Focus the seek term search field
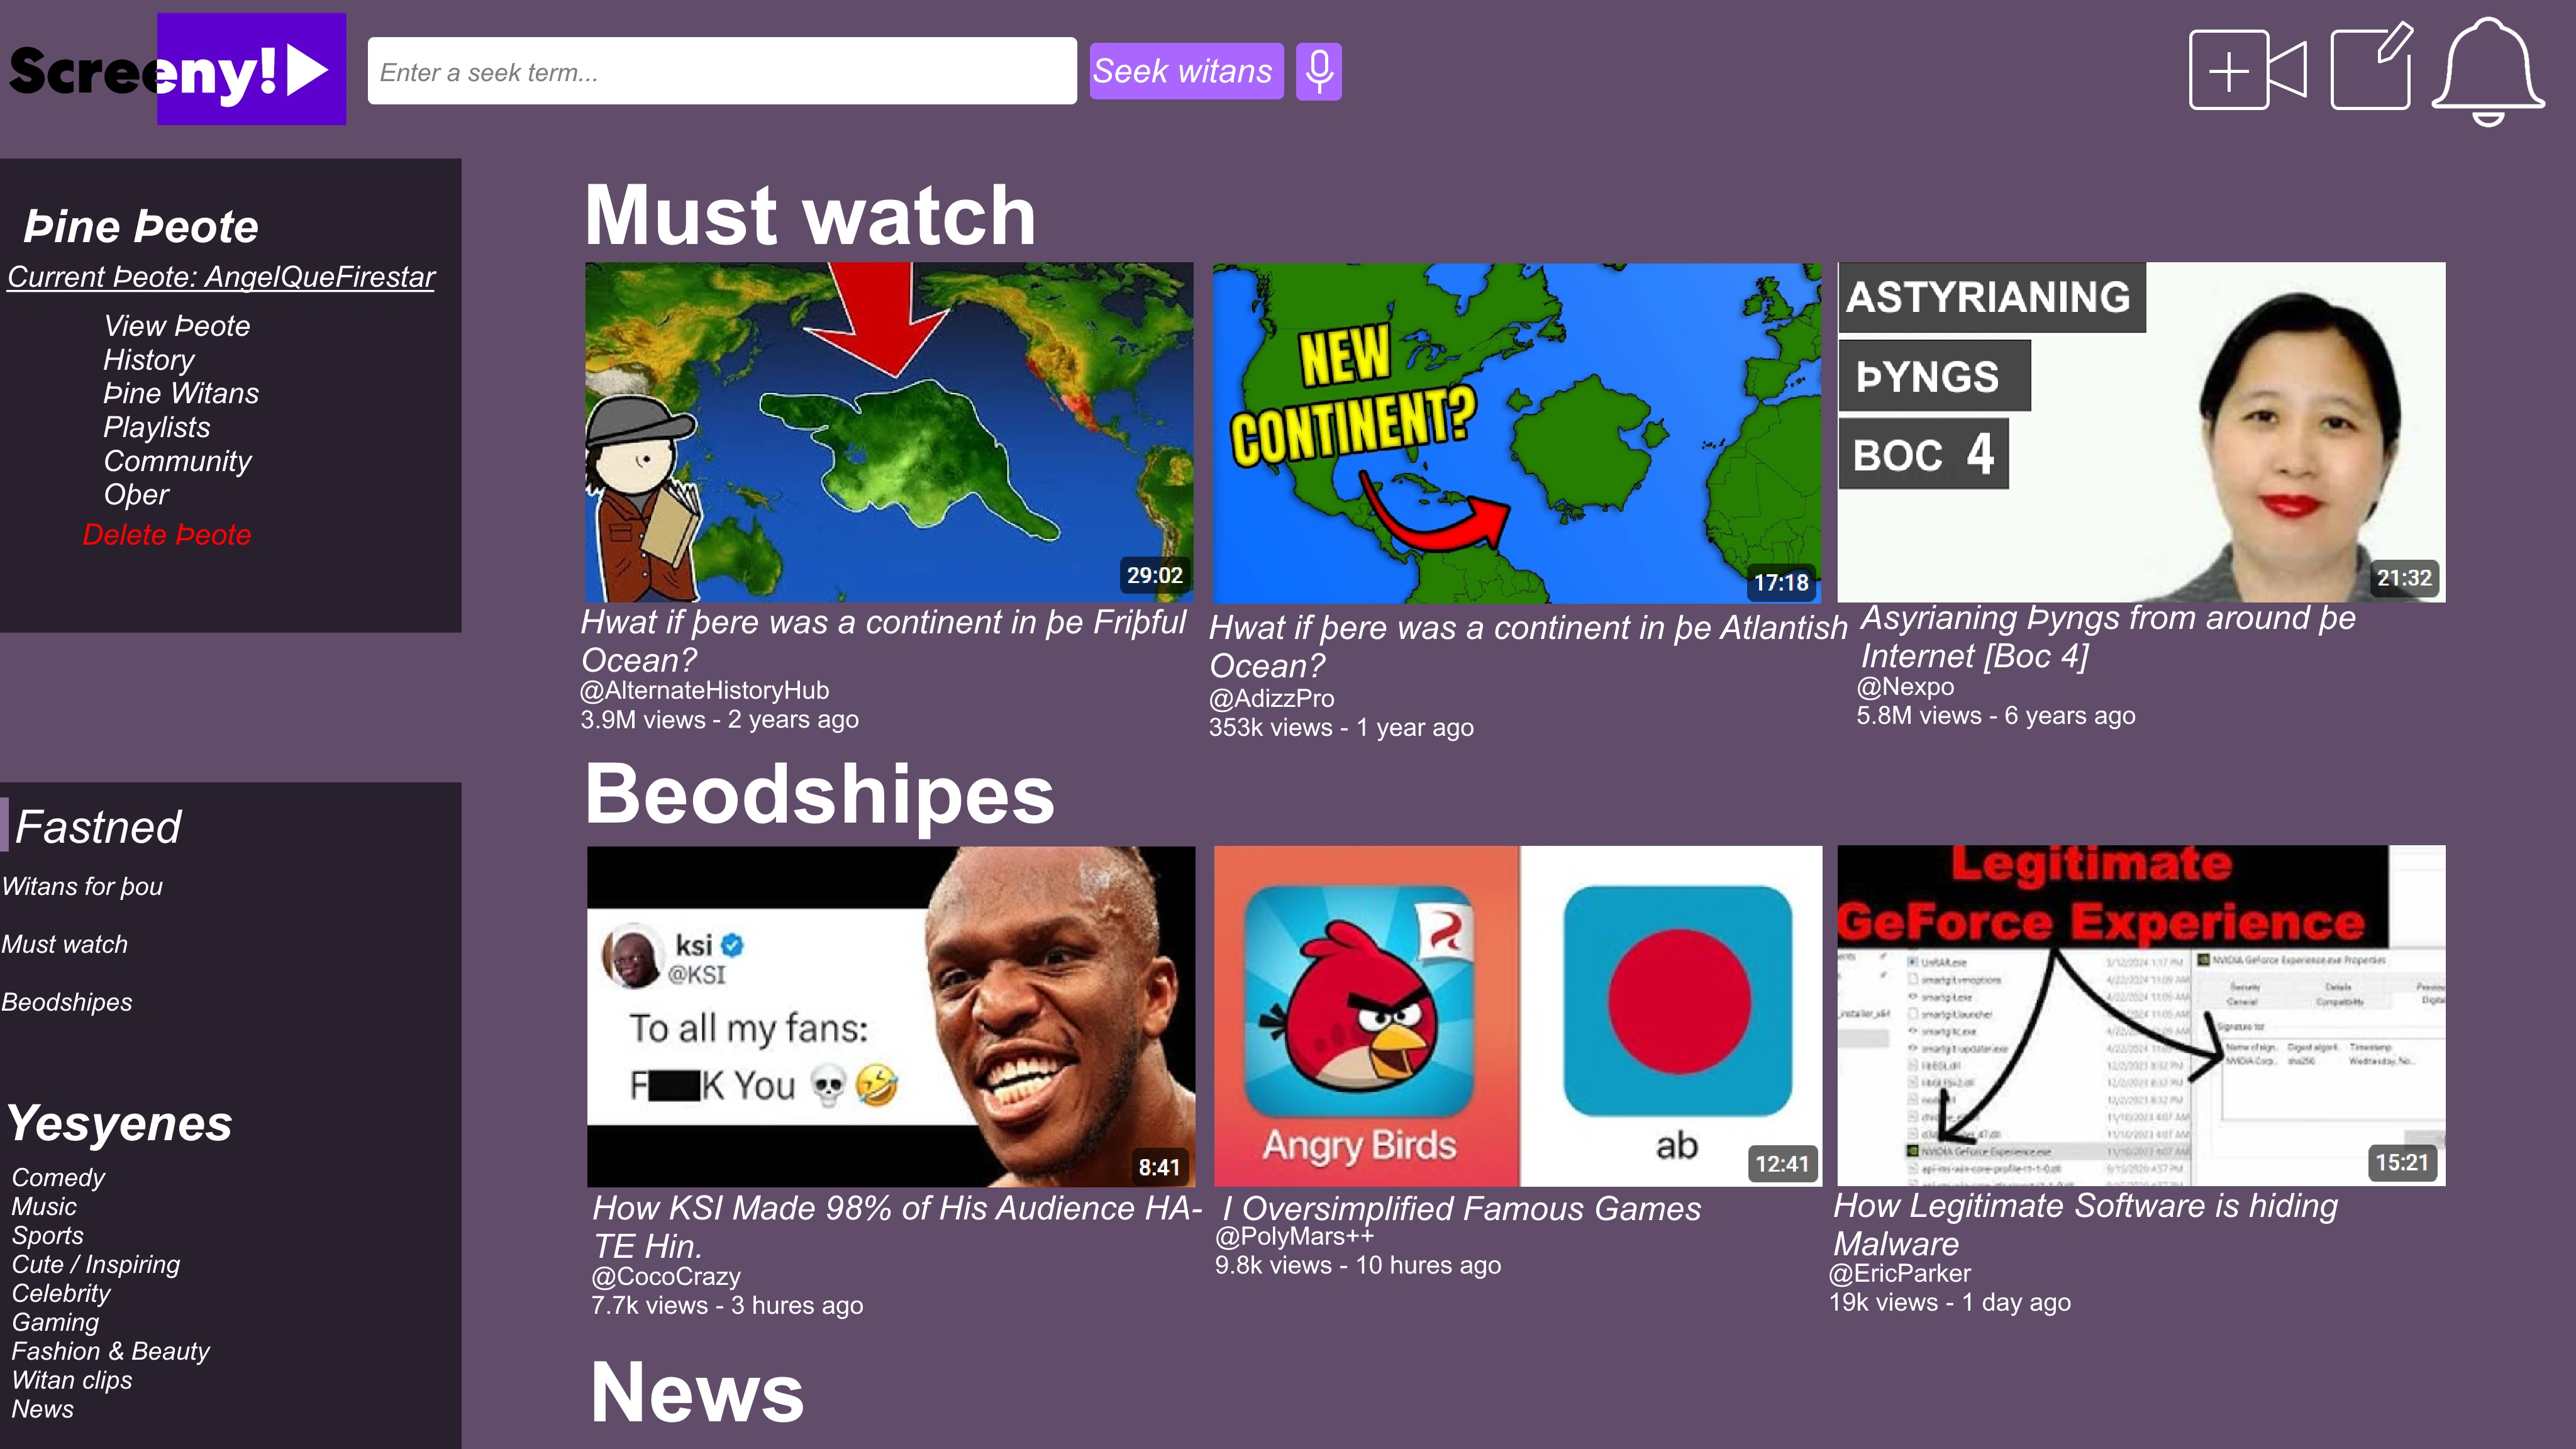The height and width of the screenshot is (1449, 2576). click(722, 71)
